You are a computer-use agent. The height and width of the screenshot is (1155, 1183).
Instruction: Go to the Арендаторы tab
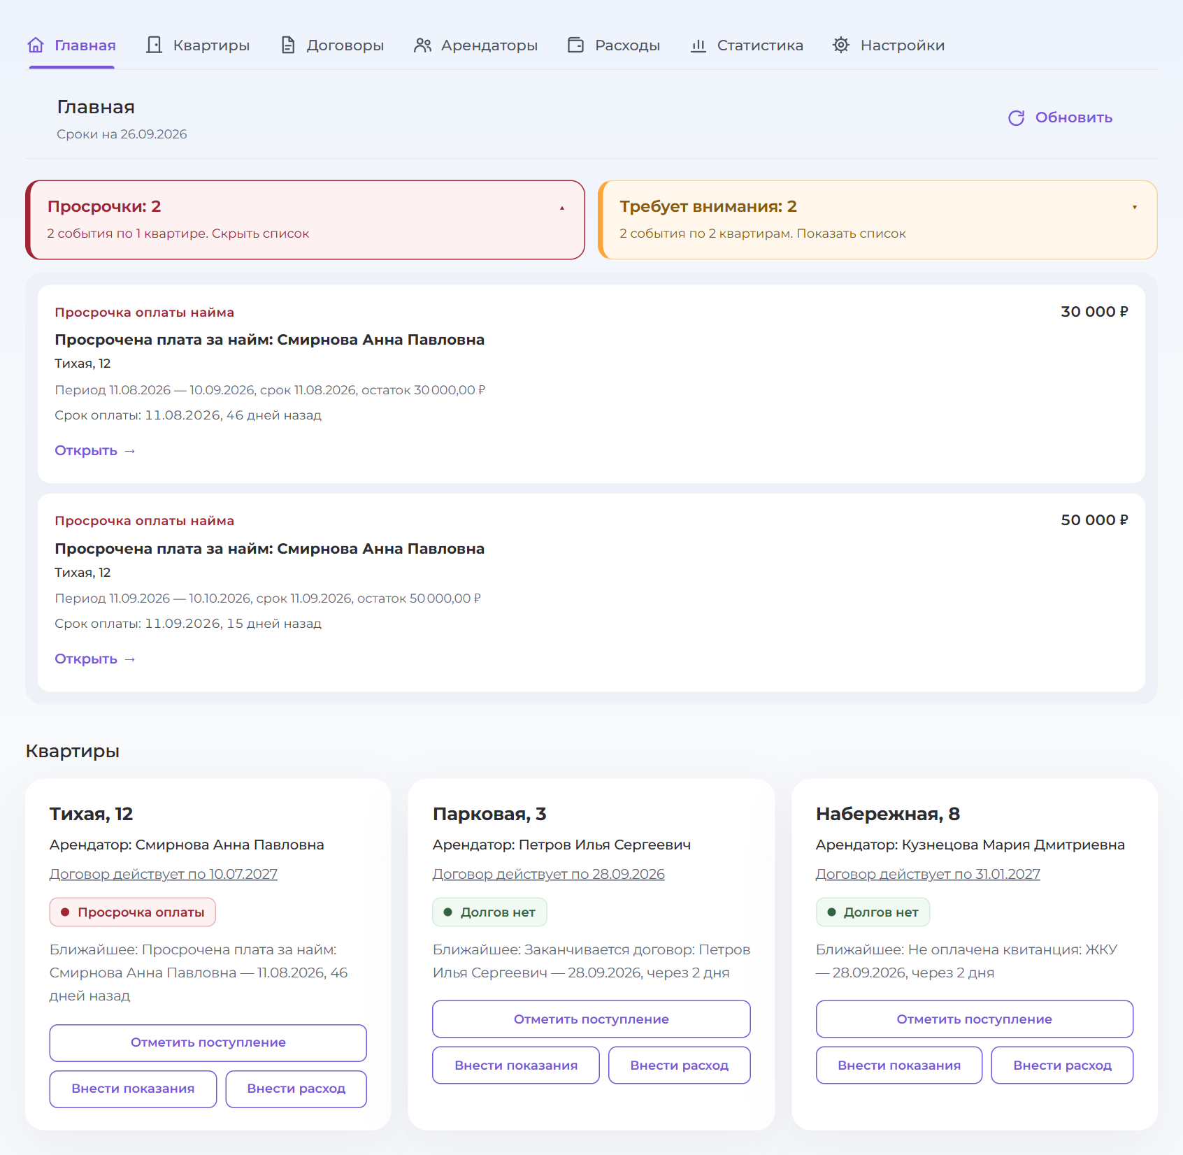[x=476, y=45]
